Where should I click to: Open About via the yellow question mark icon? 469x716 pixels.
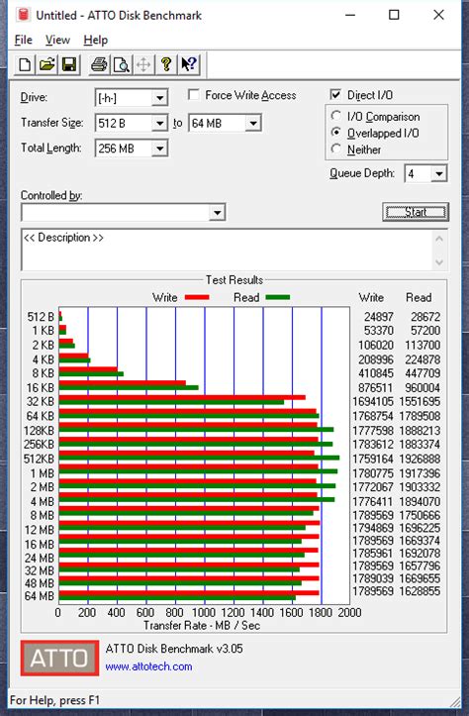point(166,64)
